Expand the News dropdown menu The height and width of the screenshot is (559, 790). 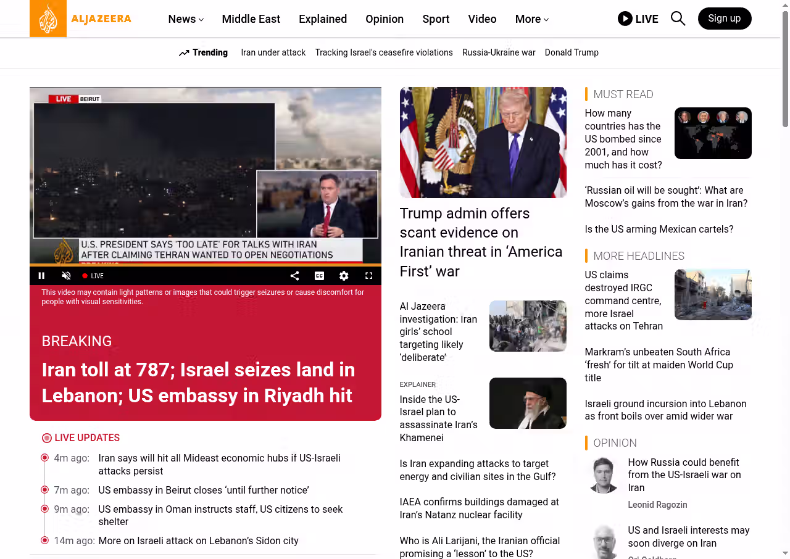pos(186,19)
